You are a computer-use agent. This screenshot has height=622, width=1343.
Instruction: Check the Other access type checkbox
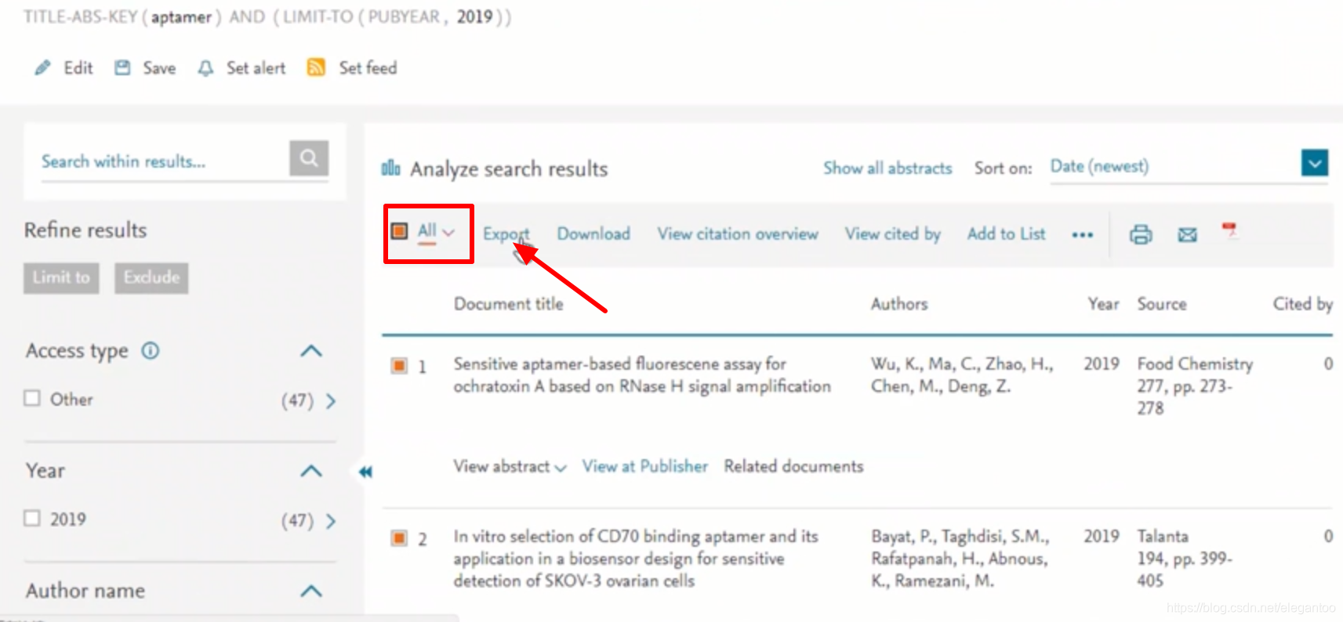(x=32, y=398)
